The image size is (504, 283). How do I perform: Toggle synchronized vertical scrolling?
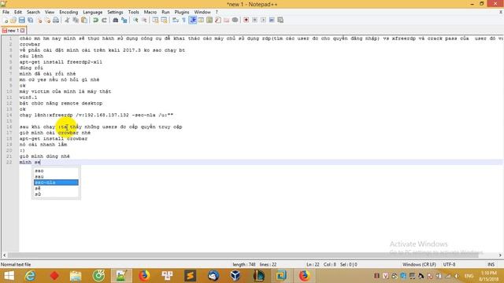pyautogui.click(x=155, y=20)
